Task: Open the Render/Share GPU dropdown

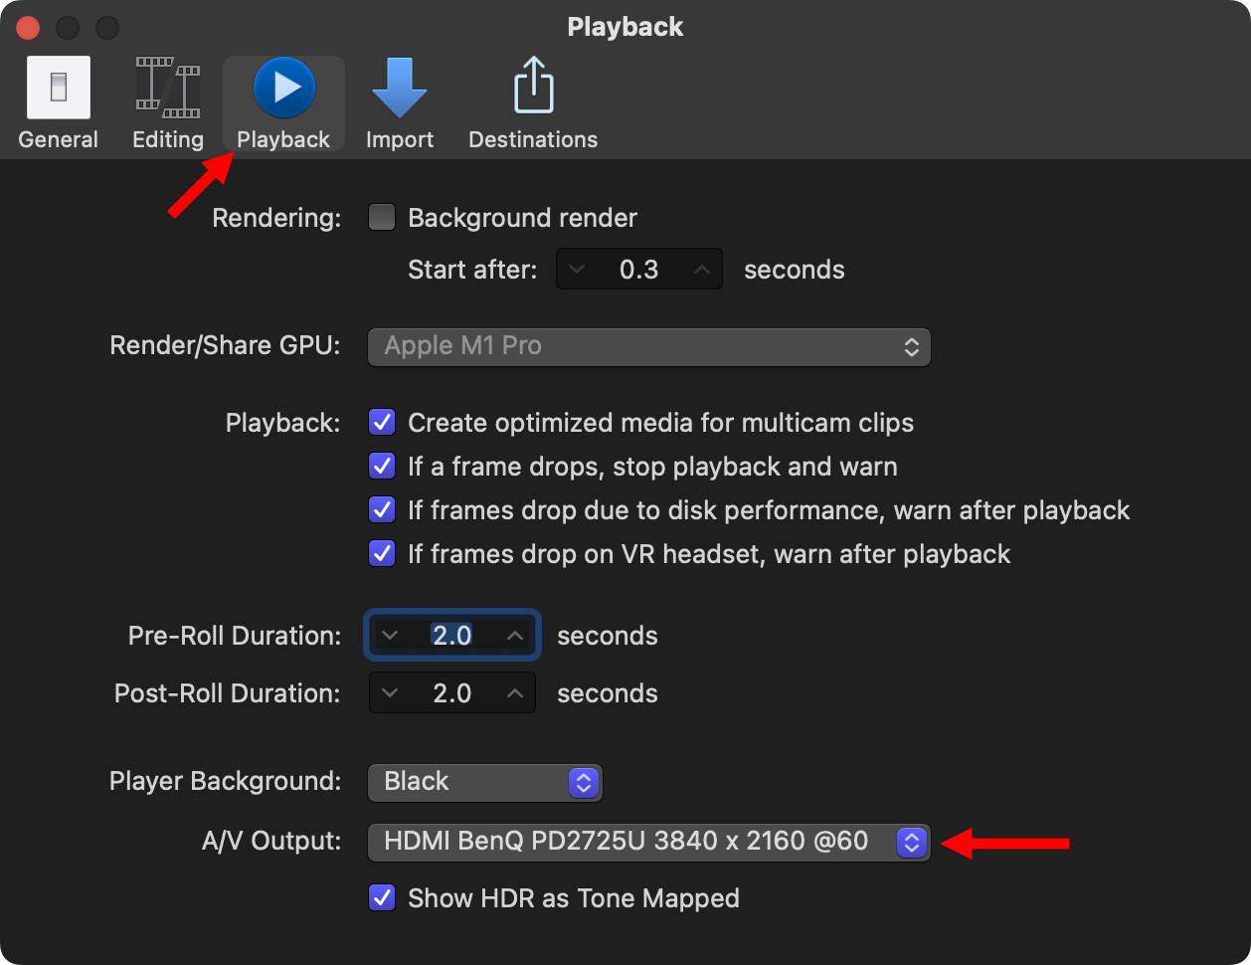Action: click(648, 346)
